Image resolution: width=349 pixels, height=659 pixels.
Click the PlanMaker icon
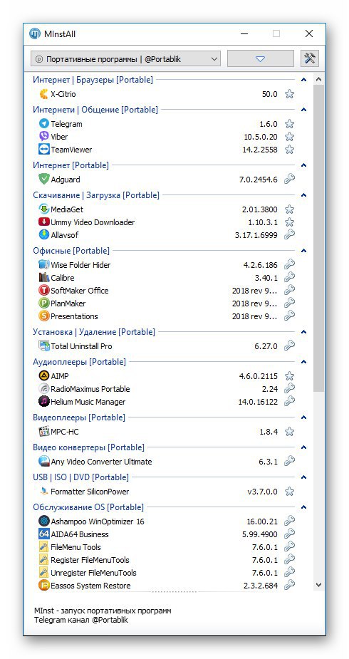coord(43,303)
